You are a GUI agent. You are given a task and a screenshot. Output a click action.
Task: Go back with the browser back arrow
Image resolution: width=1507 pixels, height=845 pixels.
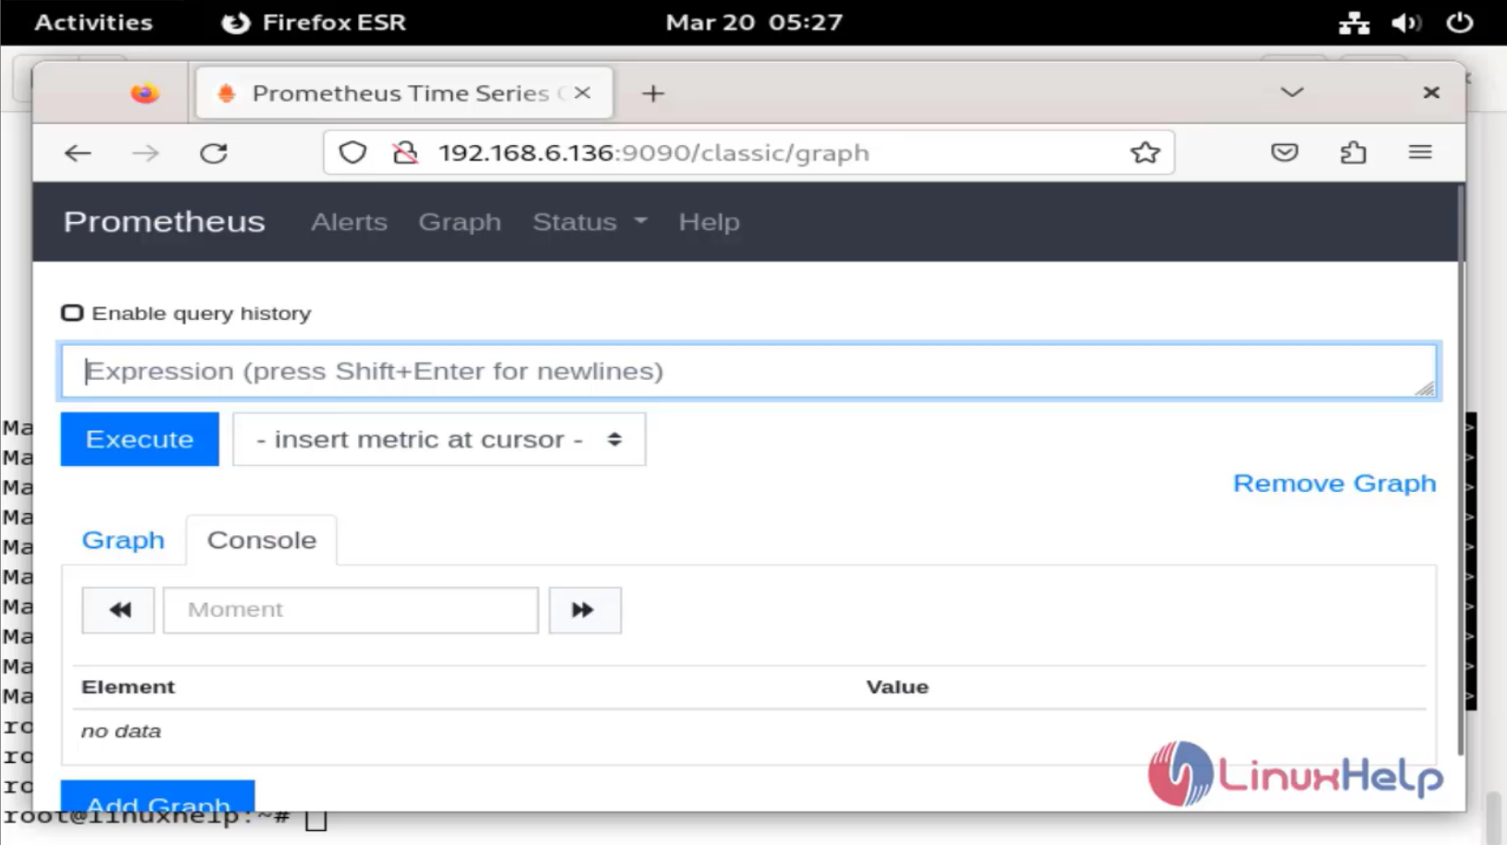(78, 153)
